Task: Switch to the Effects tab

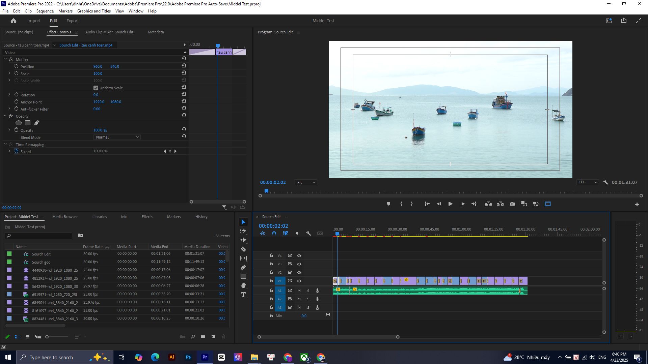Action: pos(147,217)
